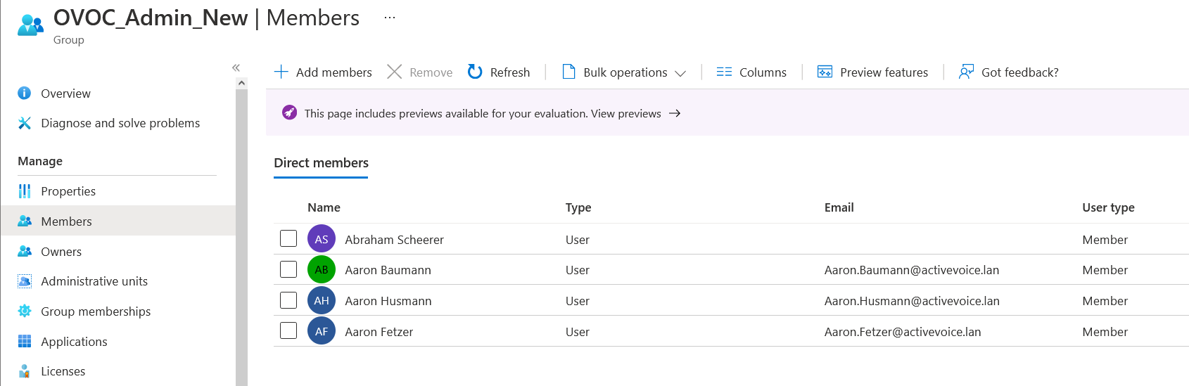Collapse the left navigation pane
The image size is (1189, 386).
(x=236, y=67)
